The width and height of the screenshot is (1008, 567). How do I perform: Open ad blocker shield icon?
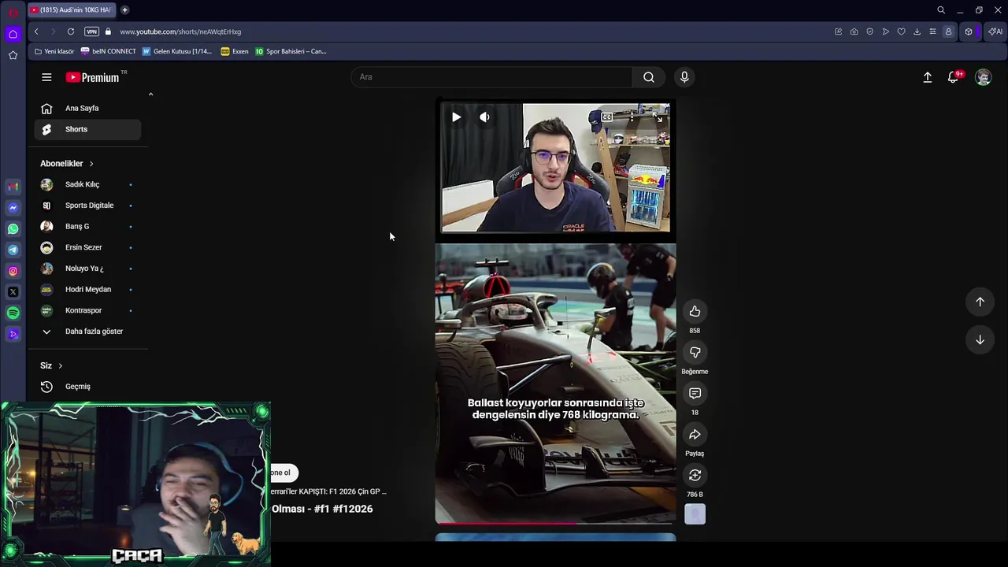coord(869,31)
